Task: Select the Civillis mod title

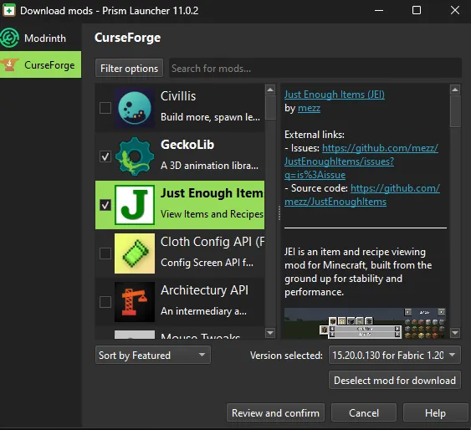Action: (178, 96)
